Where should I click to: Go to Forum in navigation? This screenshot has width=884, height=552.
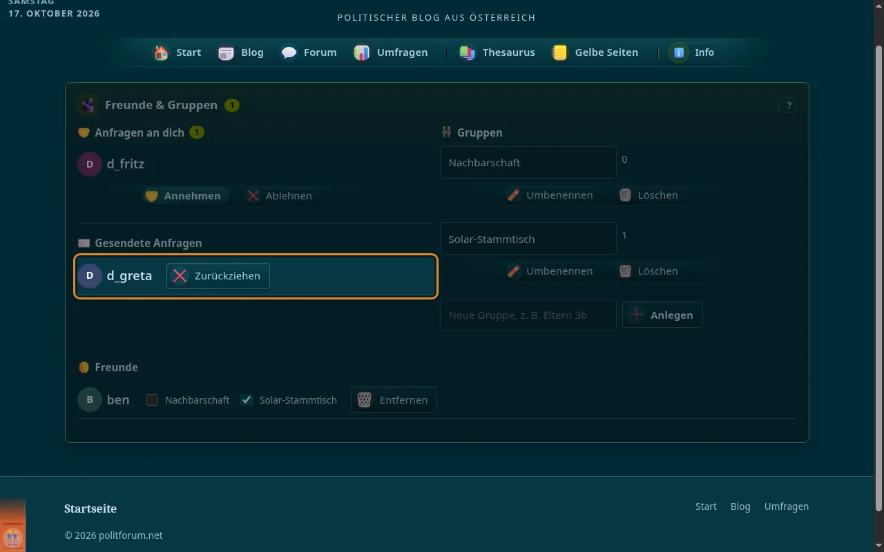point(309,52)
